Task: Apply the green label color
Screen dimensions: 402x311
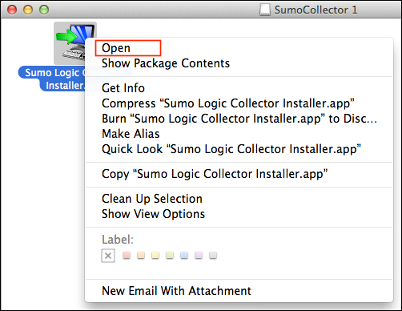Action: 170,256
